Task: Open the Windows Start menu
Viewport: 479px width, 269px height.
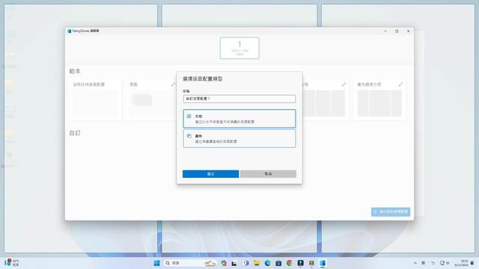Action: coord(156,263)
